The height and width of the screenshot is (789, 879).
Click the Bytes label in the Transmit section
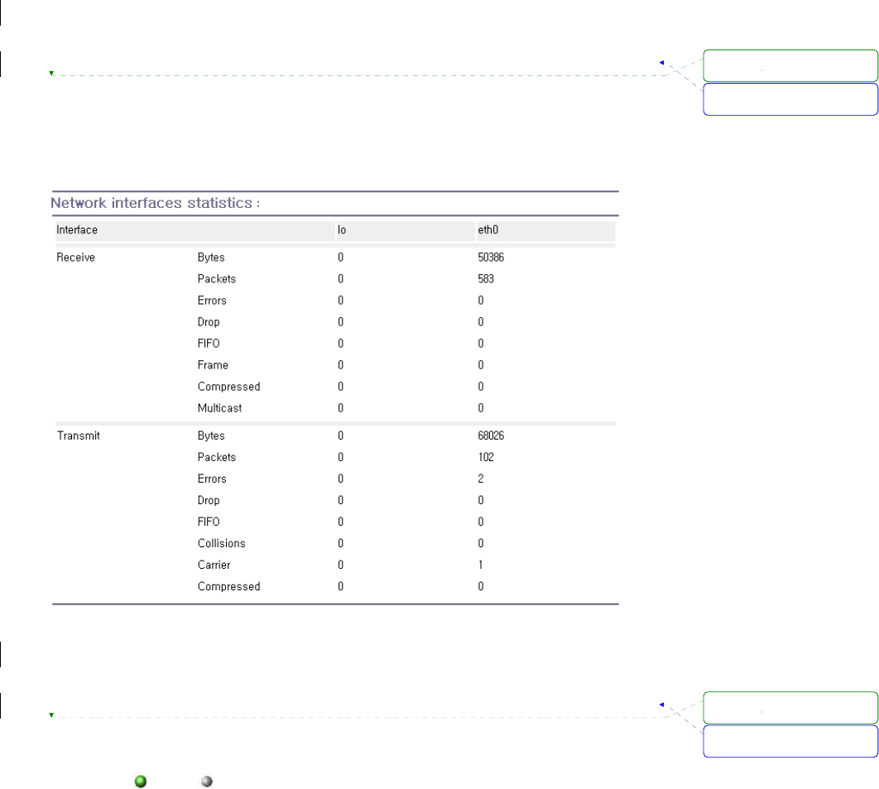click(x=211, y=435)
